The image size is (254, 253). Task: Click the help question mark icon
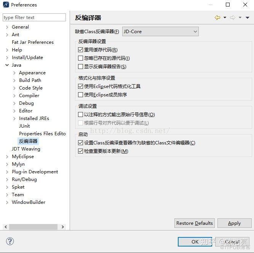point(10,241)
